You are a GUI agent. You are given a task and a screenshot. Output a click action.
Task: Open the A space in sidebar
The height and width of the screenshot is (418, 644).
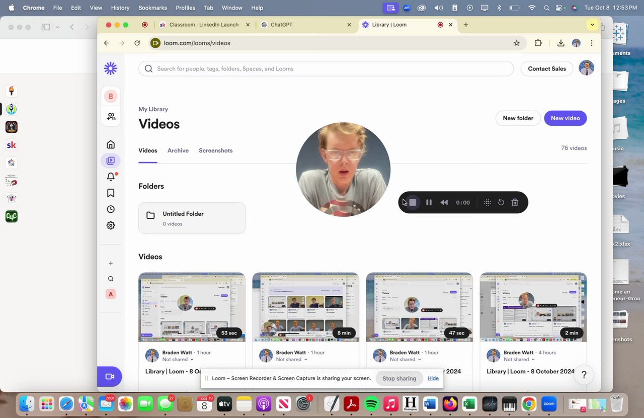(x=111, y=294)
